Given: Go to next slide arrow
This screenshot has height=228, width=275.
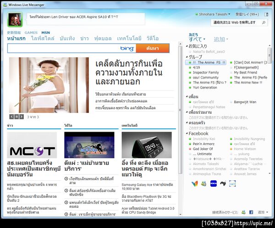Looking at the screenshot, I should coord(22,117).
